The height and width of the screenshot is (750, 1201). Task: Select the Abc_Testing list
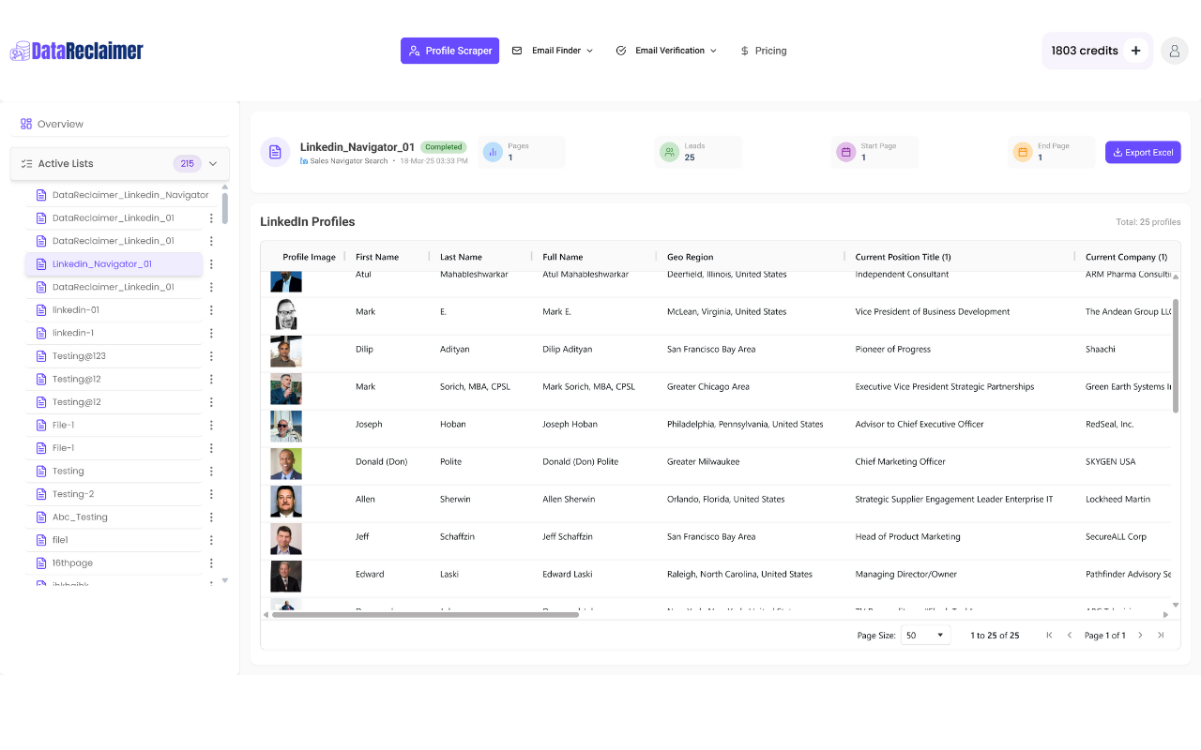pyautogui.click(x=114, y=517)
